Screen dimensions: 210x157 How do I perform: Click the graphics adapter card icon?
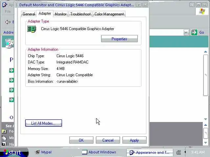pyautogui.click(x=32, y=29)
